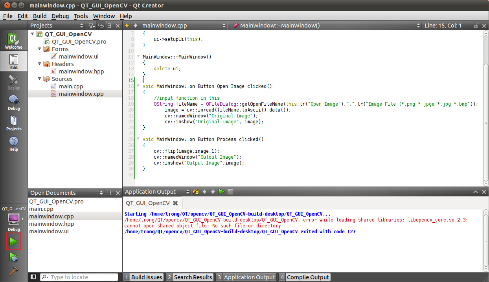Collapse the Forms folder
489x282 pixels.
(x=40, y=49)
